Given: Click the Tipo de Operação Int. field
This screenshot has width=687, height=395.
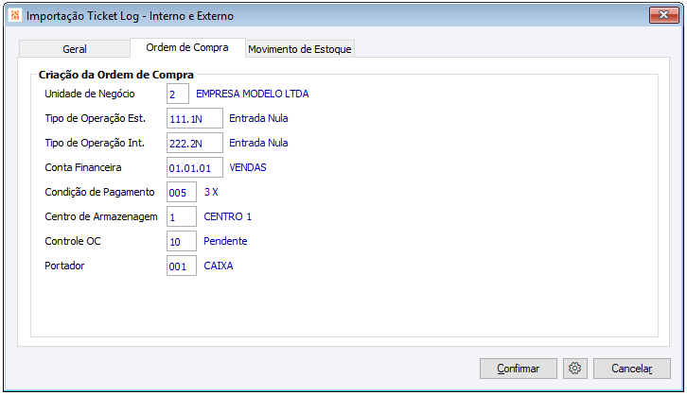Looking at the screenshot, I should [195, 143].
